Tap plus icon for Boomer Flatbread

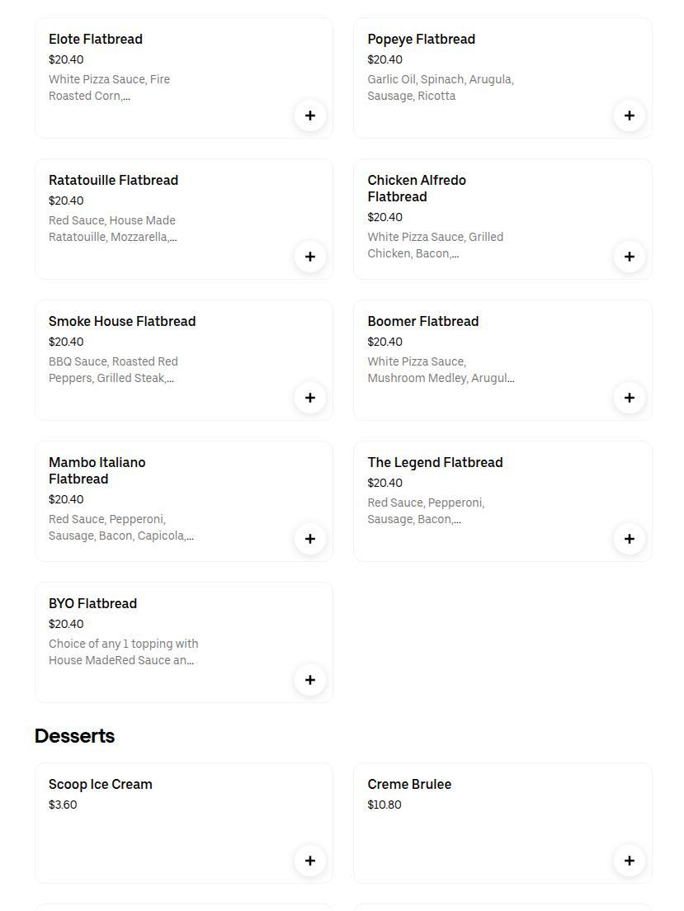point(629,398)
